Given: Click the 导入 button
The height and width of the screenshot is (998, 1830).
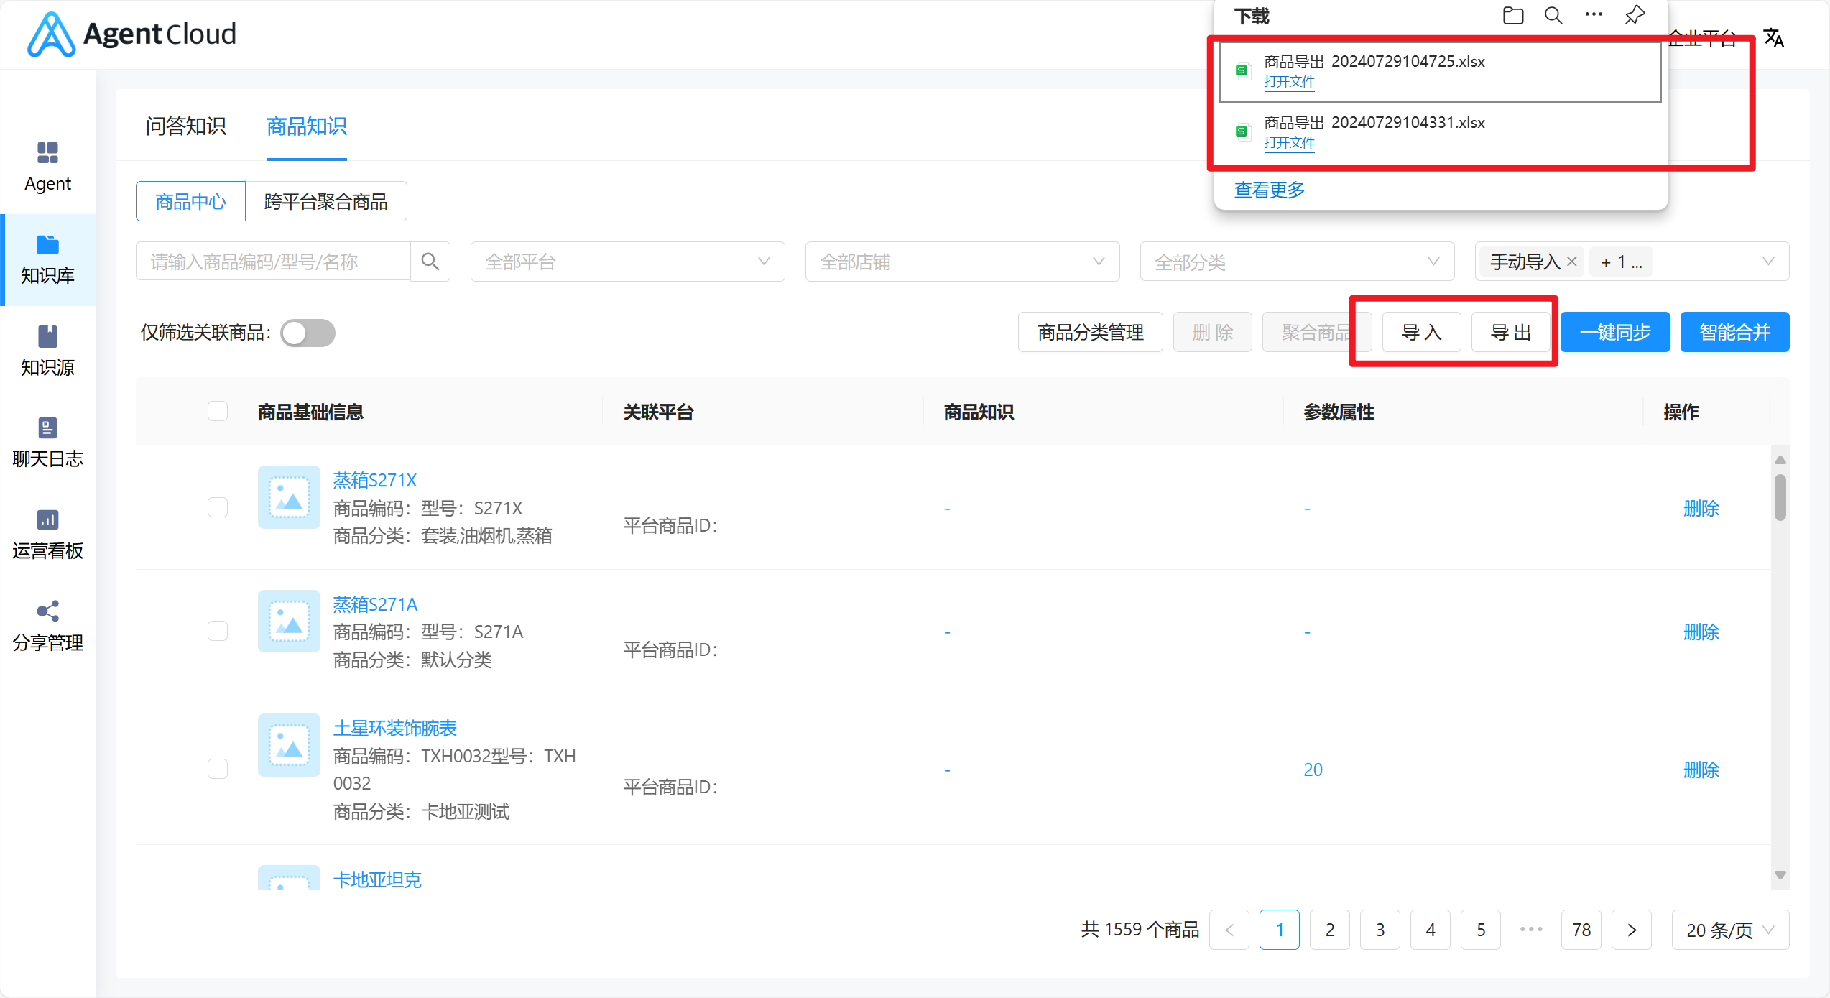Looking at the screenshot, I should pyautogui.click(x=1422, y=332).
